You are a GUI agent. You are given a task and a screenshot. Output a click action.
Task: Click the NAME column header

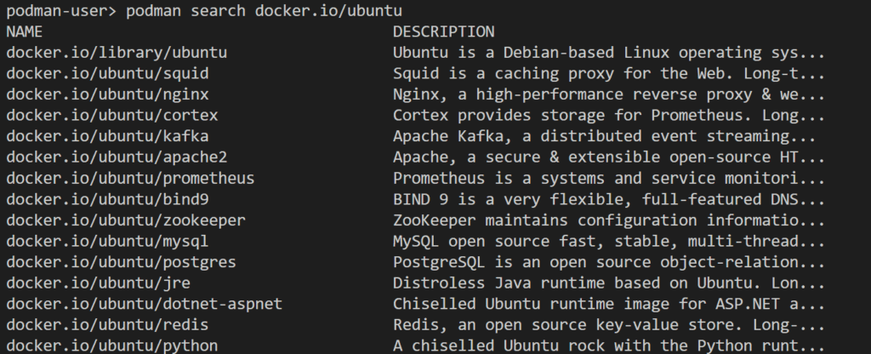pyautogui.click(x=24, y=31)
